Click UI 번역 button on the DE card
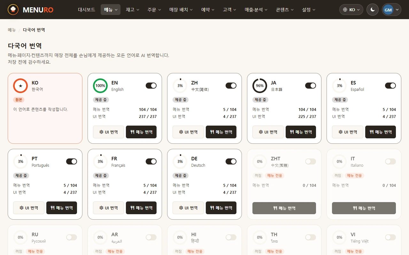Image resolution: width=409 pixels, height=255 pixels. [x=188, y=208]
